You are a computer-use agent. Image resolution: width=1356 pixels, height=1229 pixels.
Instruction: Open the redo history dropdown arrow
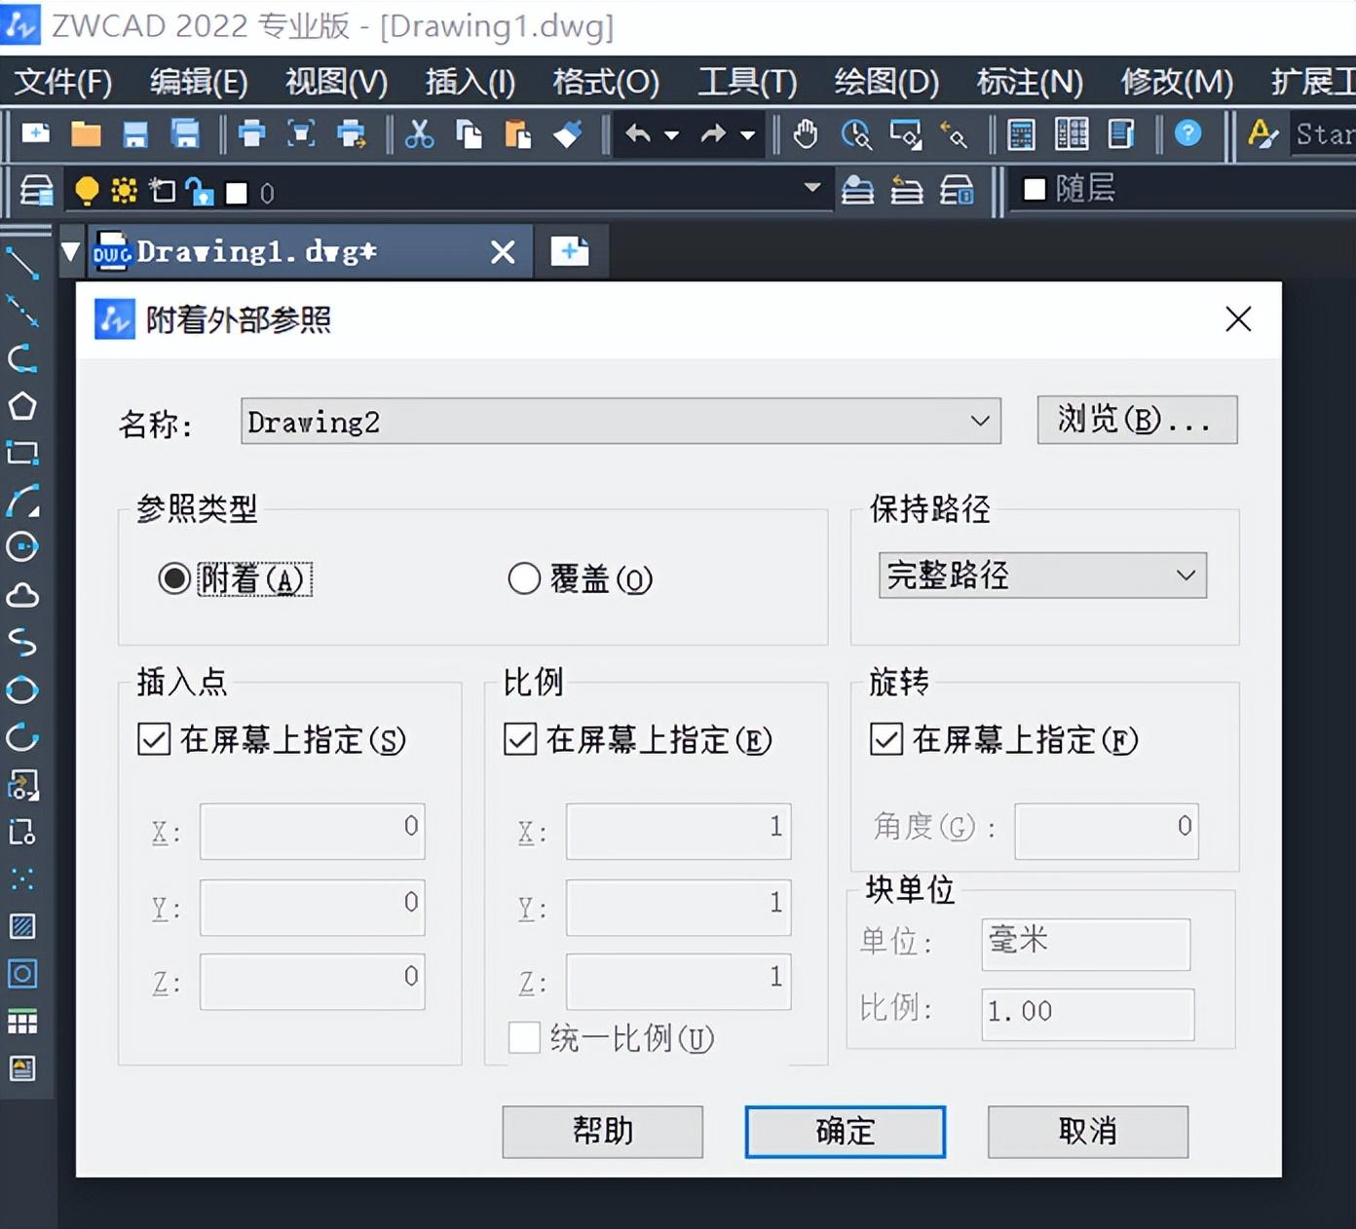pyautogui.click(x=747, y=135)
